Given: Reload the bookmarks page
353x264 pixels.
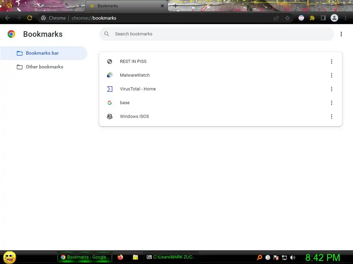Looking at the screenshot, I should 30,18.
